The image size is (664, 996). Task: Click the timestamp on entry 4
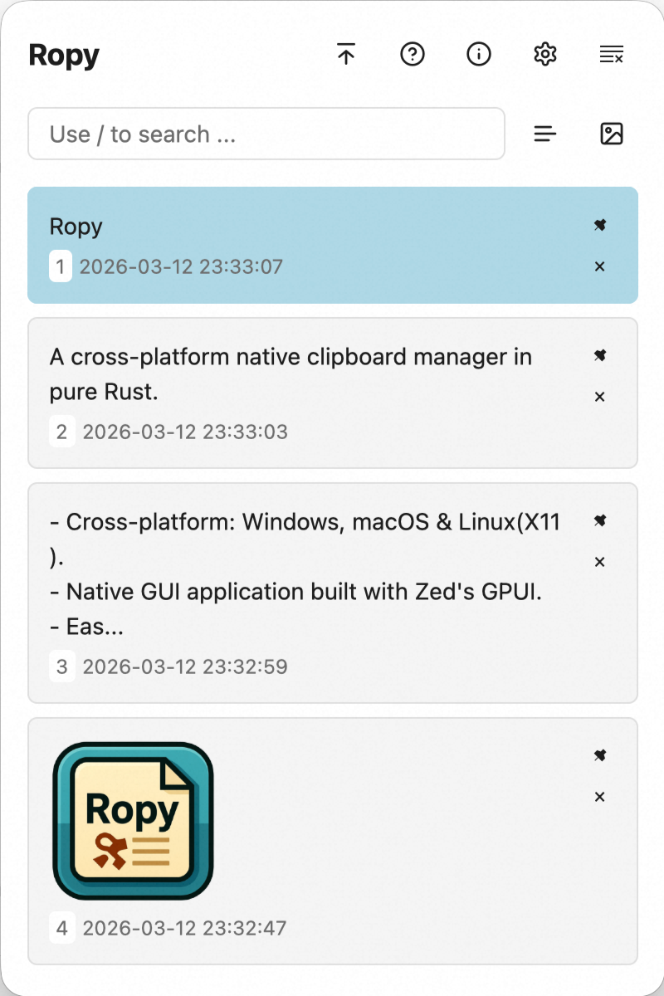point(183,928)
